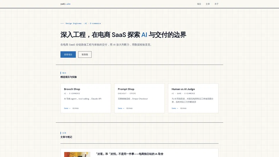Open the Human vs AI Judge title

coord(183,89)
